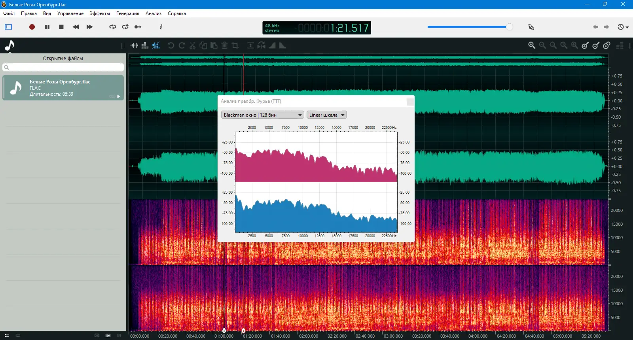Click the loop playback icon
This screenshot has height=340, width=633.
point(113,27)
